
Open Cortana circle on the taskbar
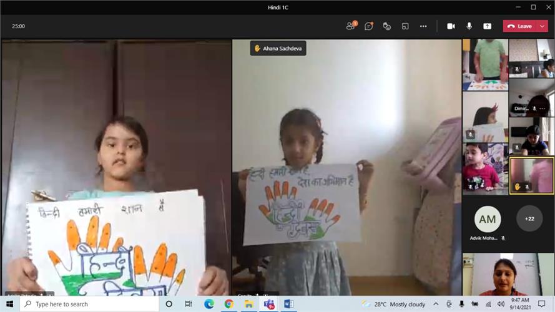169,305
